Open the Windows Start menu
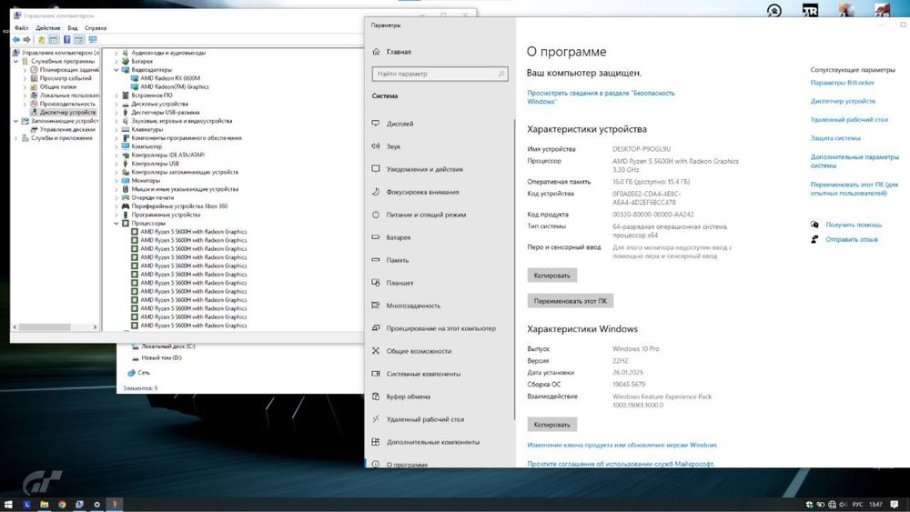This screenshot has width=910, height=512. coord(8,505)
